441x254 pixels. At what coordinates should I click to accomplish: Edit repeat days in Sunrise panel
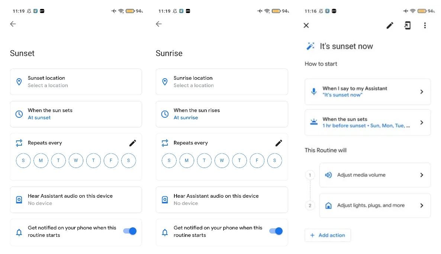279,143
